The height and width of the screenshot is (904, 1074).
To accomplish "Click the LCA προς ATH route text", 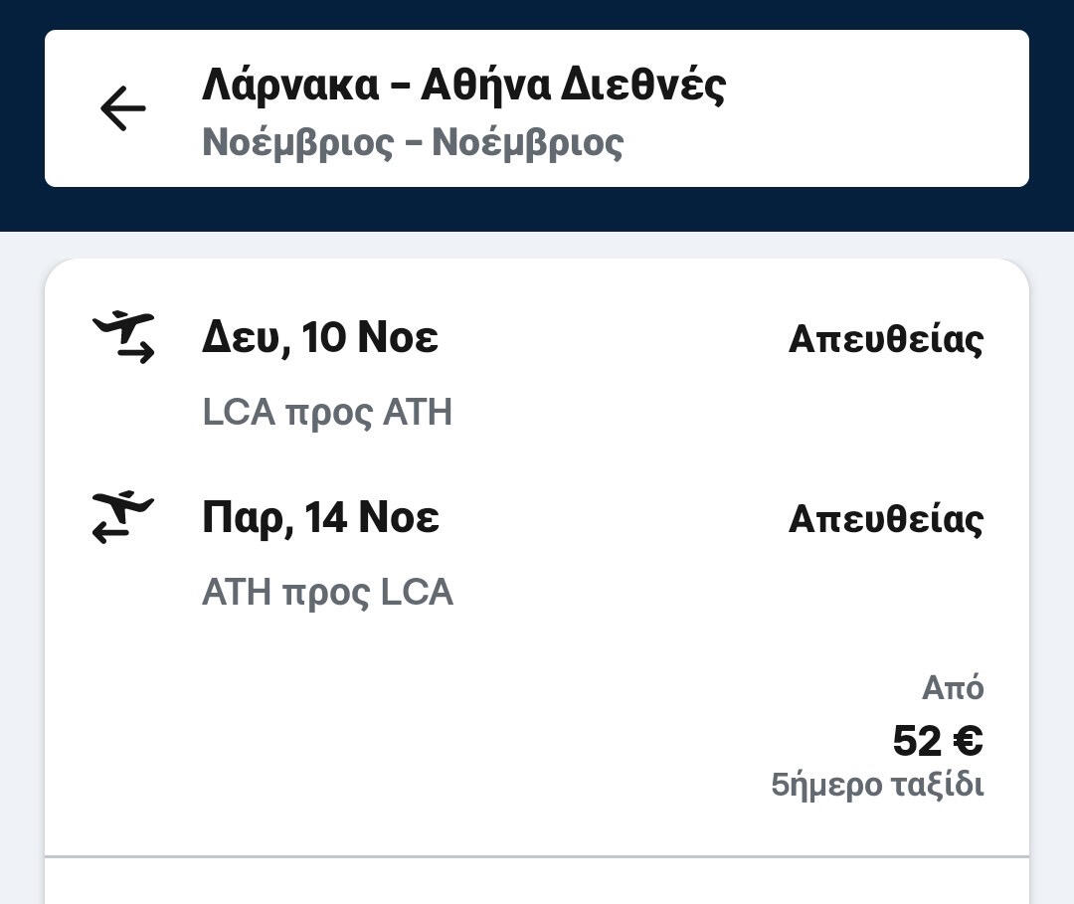I will (327, 412).
